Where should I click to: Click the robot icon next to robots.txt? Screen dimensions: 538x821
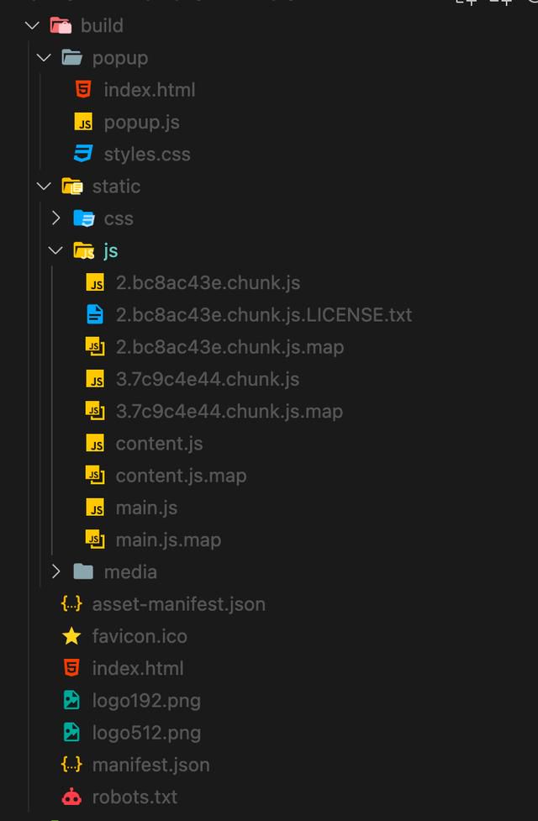[71, 797]
